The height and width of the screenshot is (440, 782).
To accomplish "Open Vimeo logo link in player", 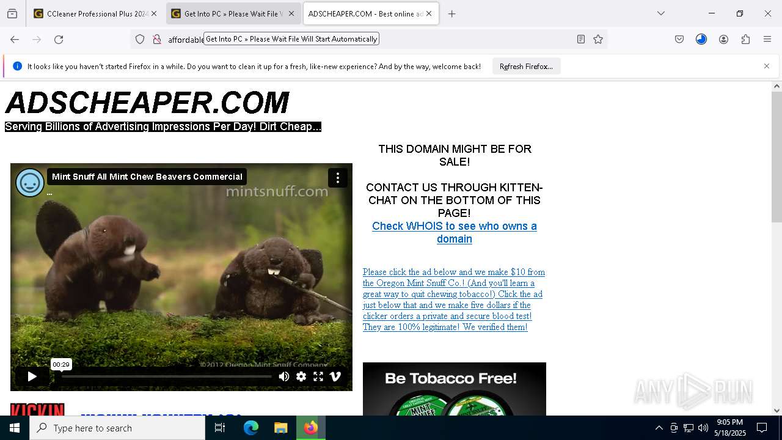I will point(335,376).
